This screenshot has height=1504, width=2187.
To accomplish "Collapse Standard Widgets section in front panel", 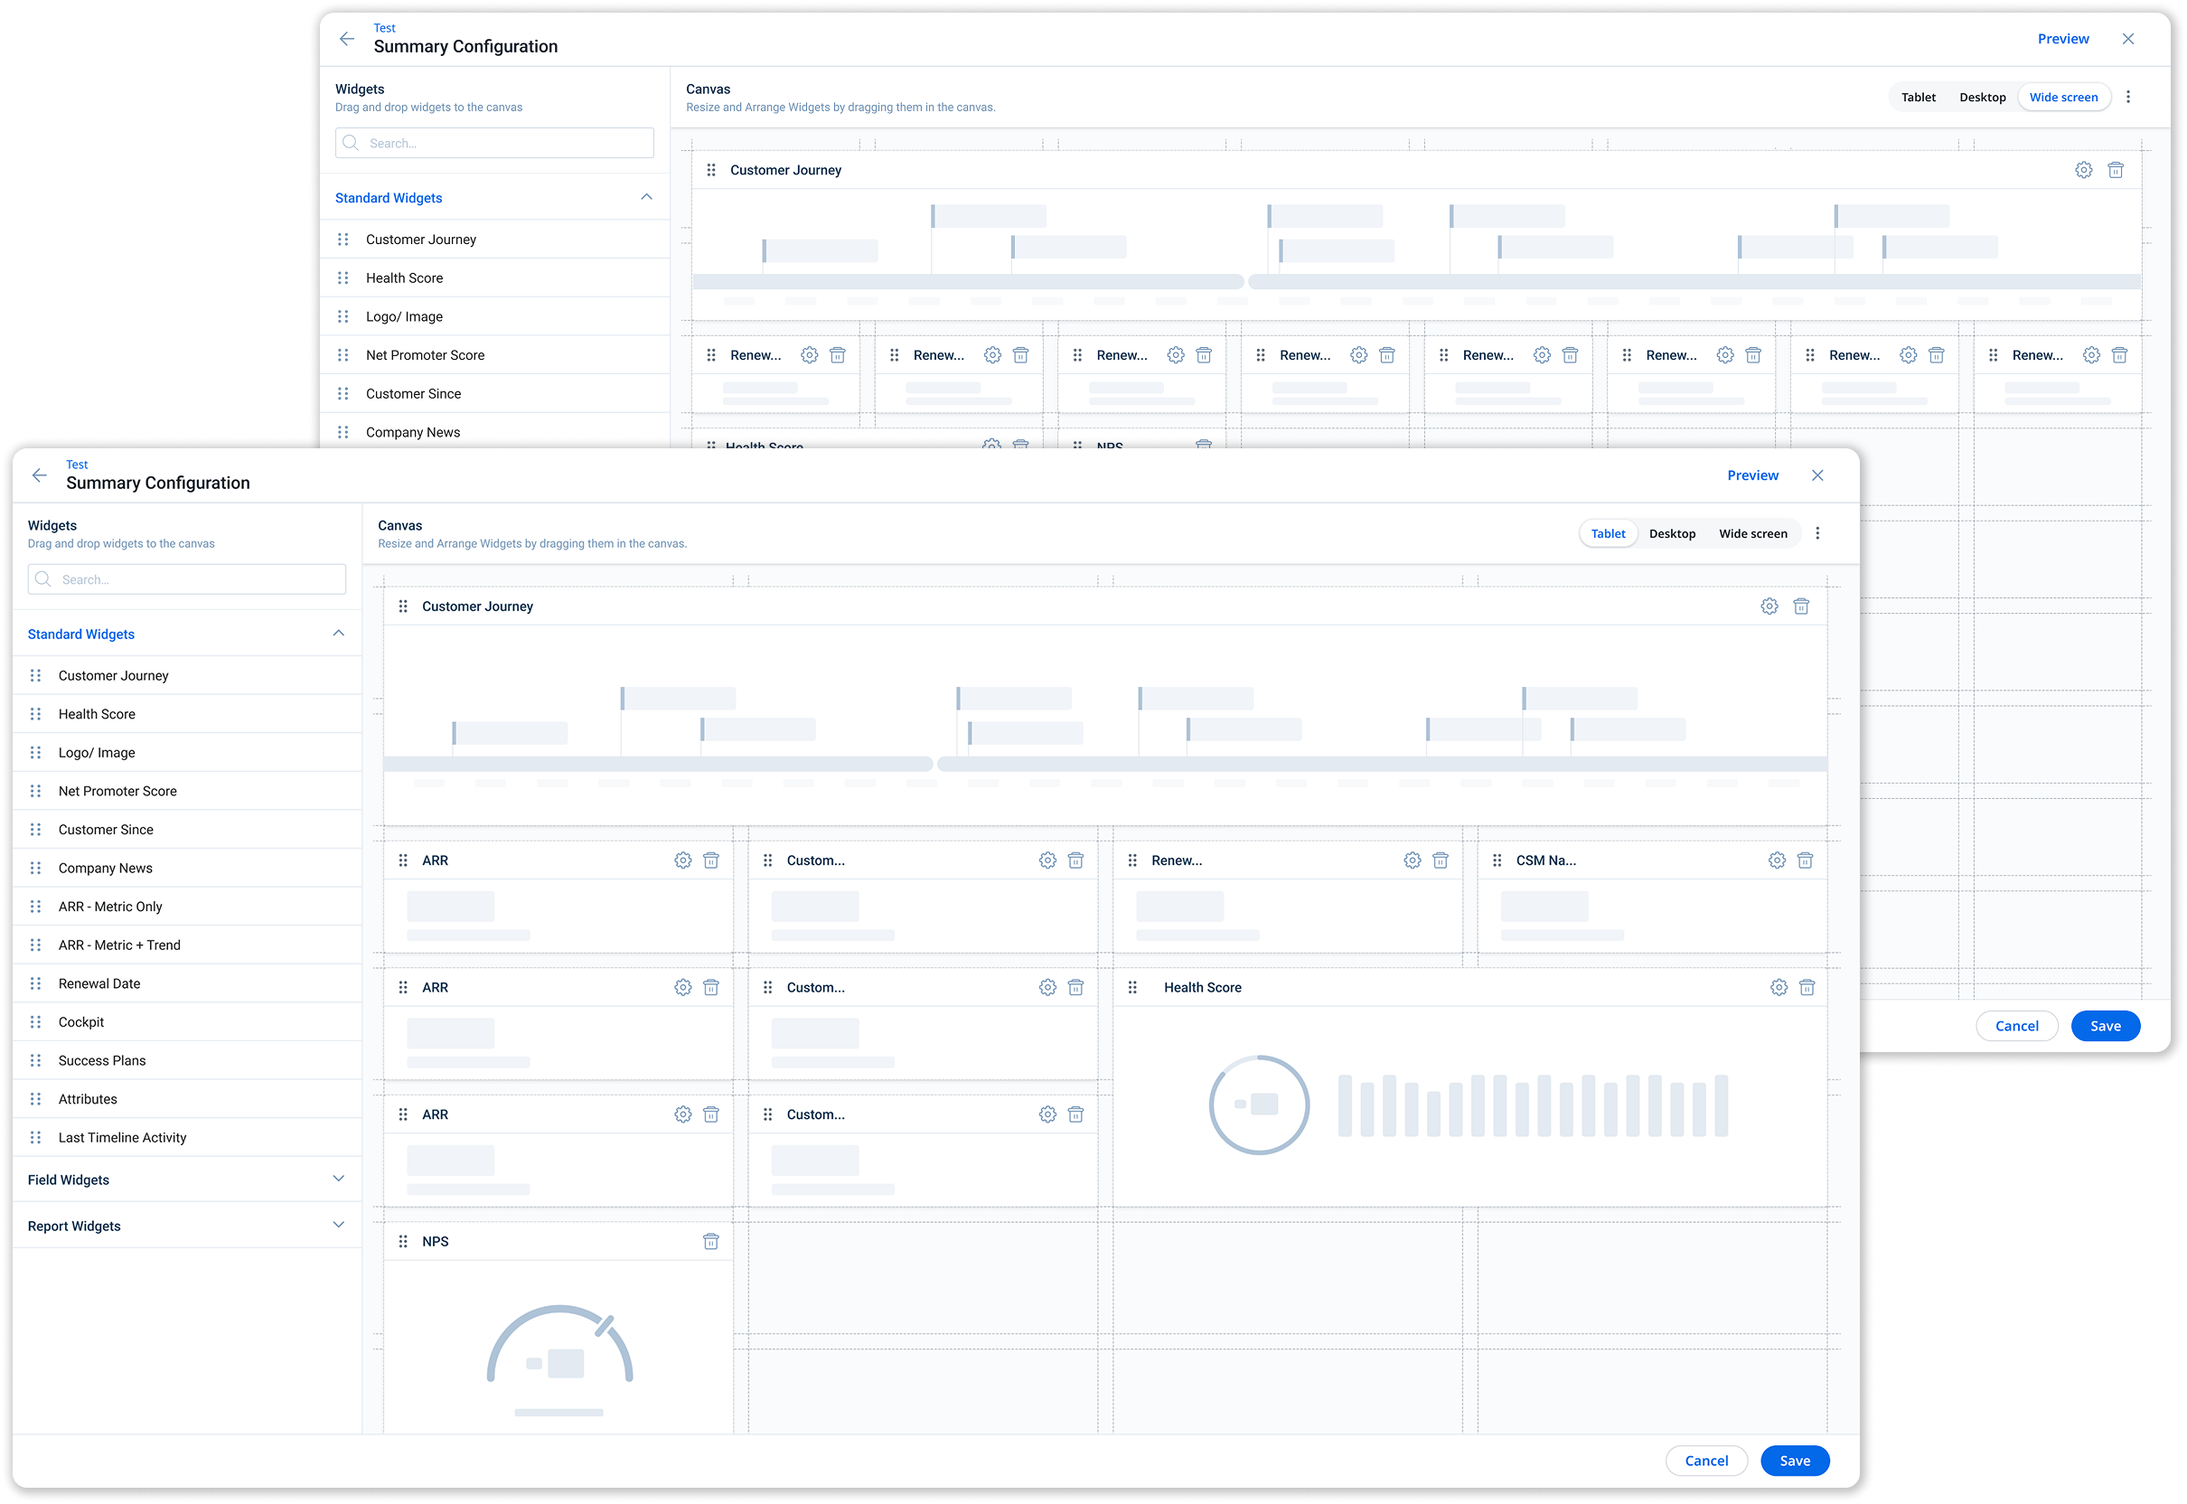I will pyautogui.click(x=338, y=634).
